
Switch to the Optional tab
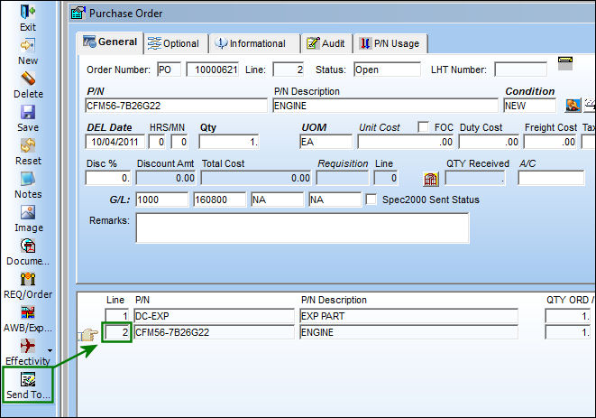(176, 43)
